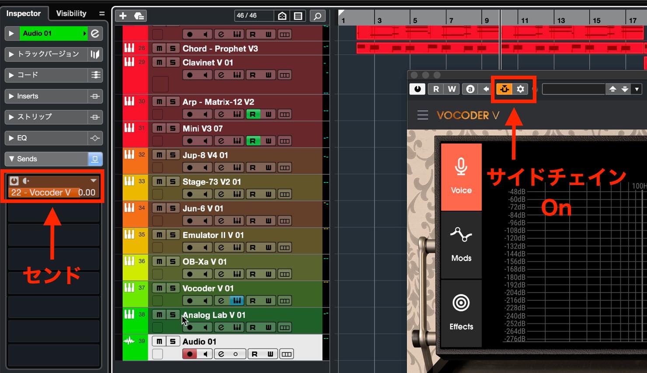
Task: Click the 46 / 46 track count field
Action: pos(254,16)
